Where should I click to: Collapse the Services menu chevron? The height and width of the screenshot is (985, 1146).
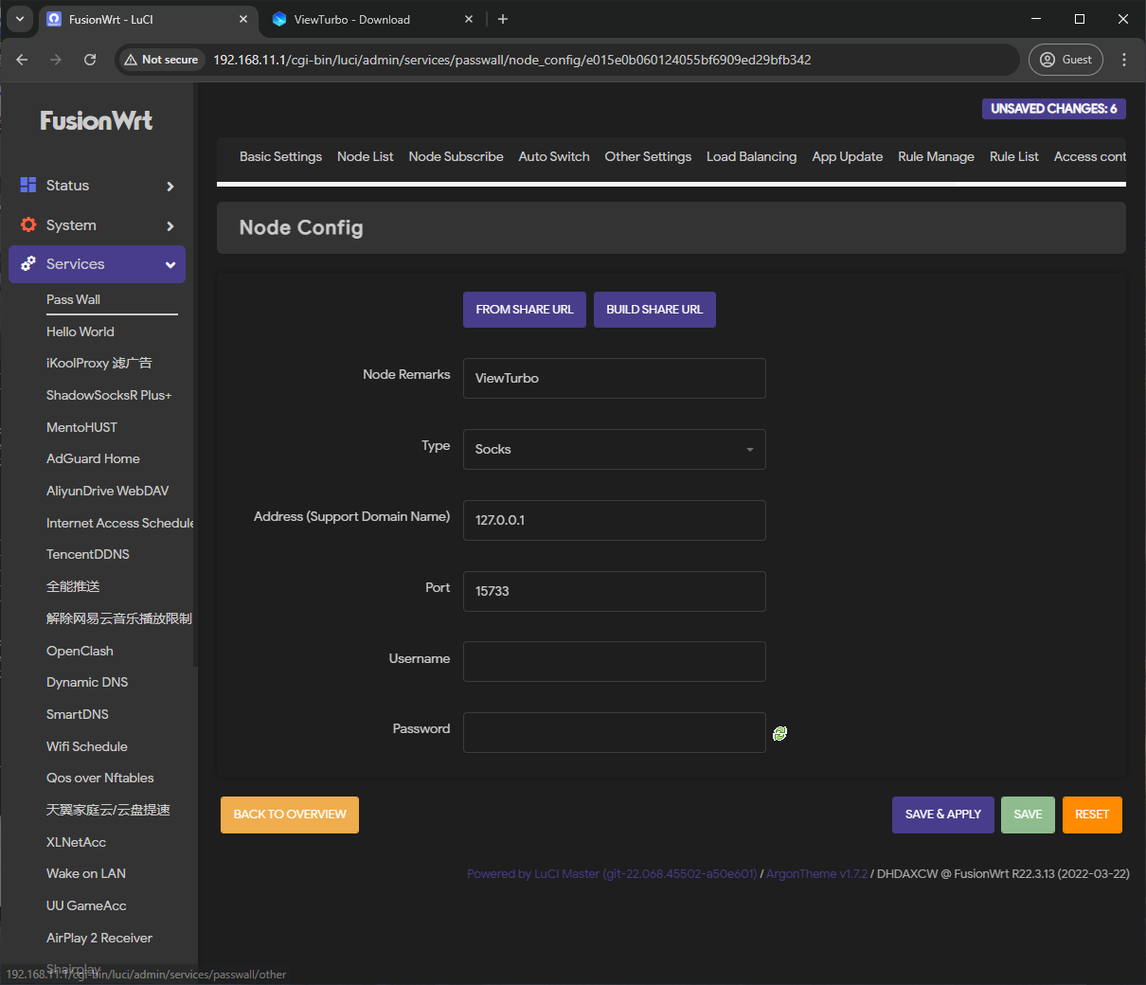[x=170, y=265]
